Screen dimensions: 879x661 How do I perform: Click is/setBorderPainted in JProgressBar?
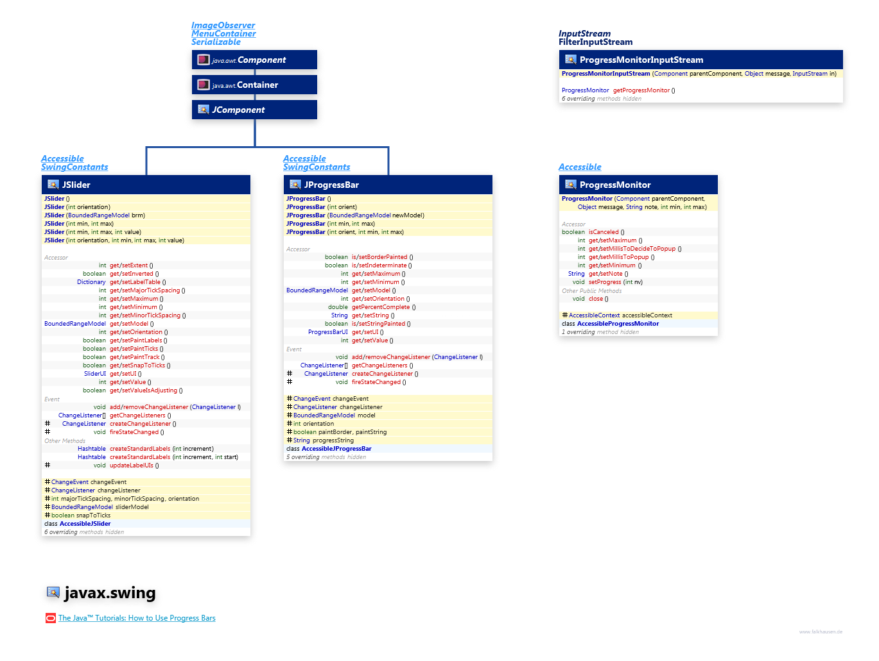[x=379, y=257]
